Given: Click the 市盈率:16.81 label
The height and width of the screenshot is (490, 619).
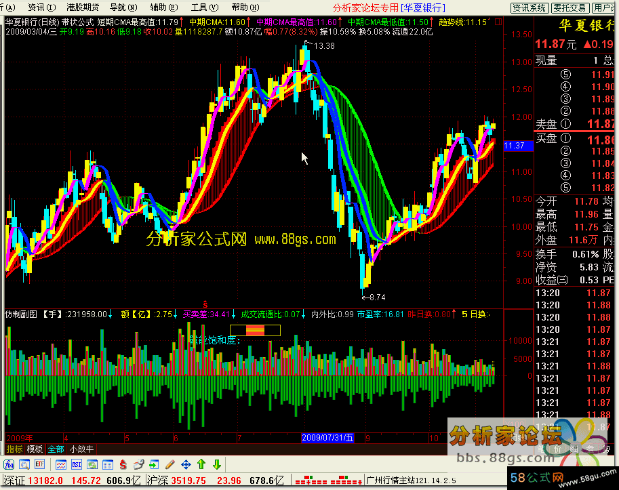Looking at the screenshot, I should [x=380, y=314].
